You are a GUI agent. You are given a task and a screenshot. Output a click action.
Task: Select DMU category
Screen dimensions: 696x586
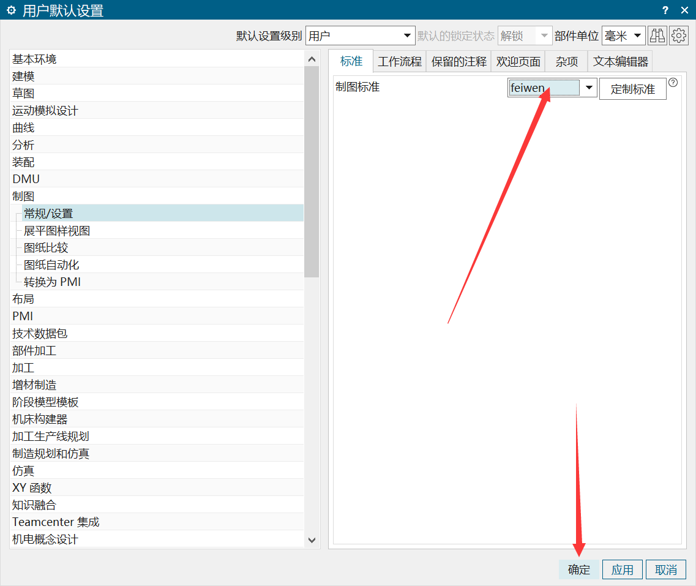pyautogui.click(x=157, y=179)
